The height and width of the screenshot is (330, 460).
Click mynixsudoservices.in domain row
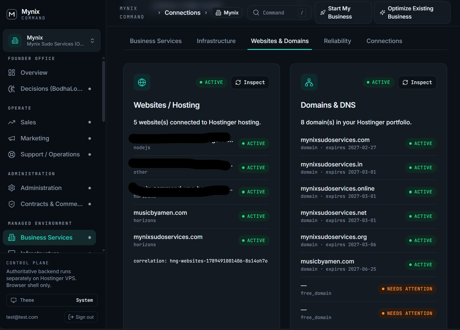tap(369, 168)
